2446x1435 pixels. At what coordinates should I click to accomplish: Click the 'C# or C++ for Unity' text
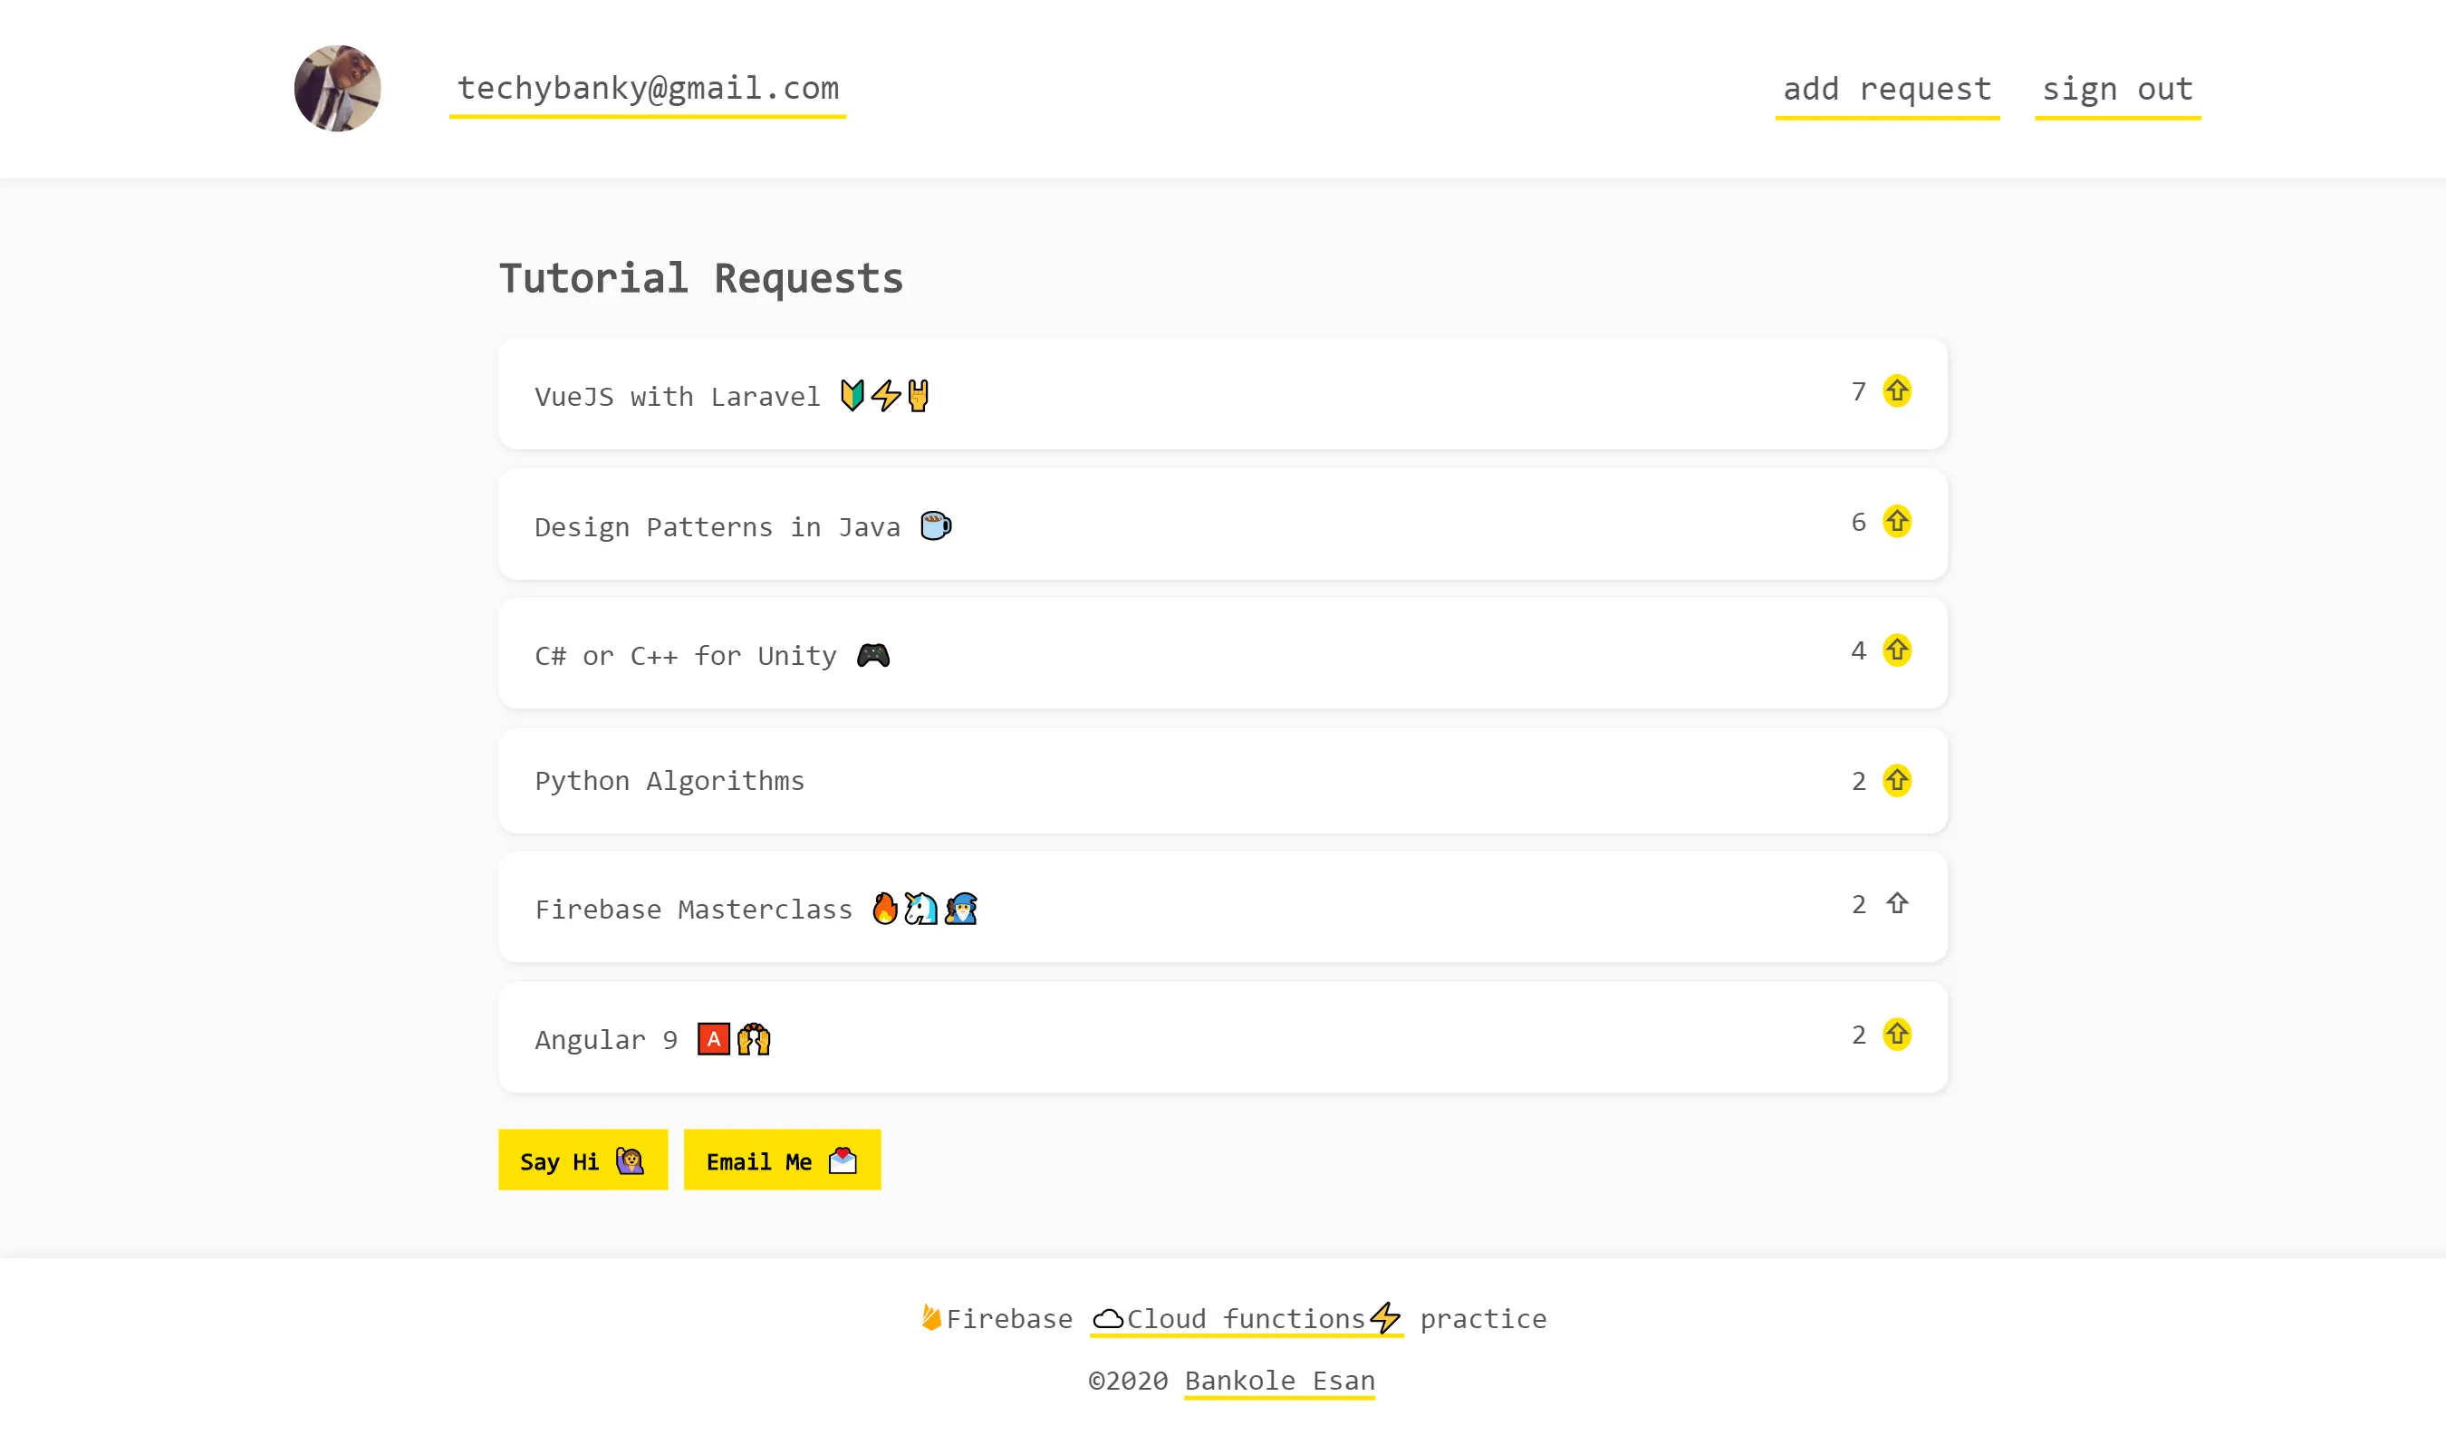point(685,656)
